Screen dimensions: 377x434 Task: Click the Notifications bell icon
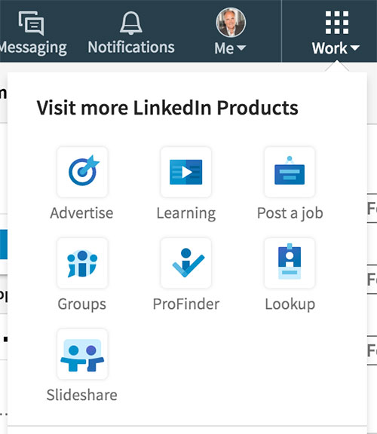tap(131, 23)
